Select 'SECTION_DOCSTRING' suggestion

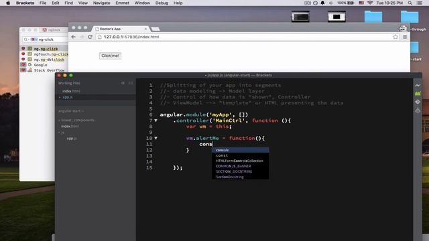tap(240, 171)
